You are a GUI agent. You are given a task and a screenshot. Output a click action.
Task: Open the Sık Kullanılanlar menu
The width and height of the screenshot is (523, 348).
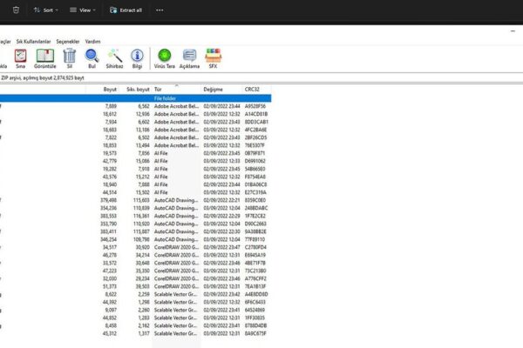pyautogui.click(x=33, y=41)
